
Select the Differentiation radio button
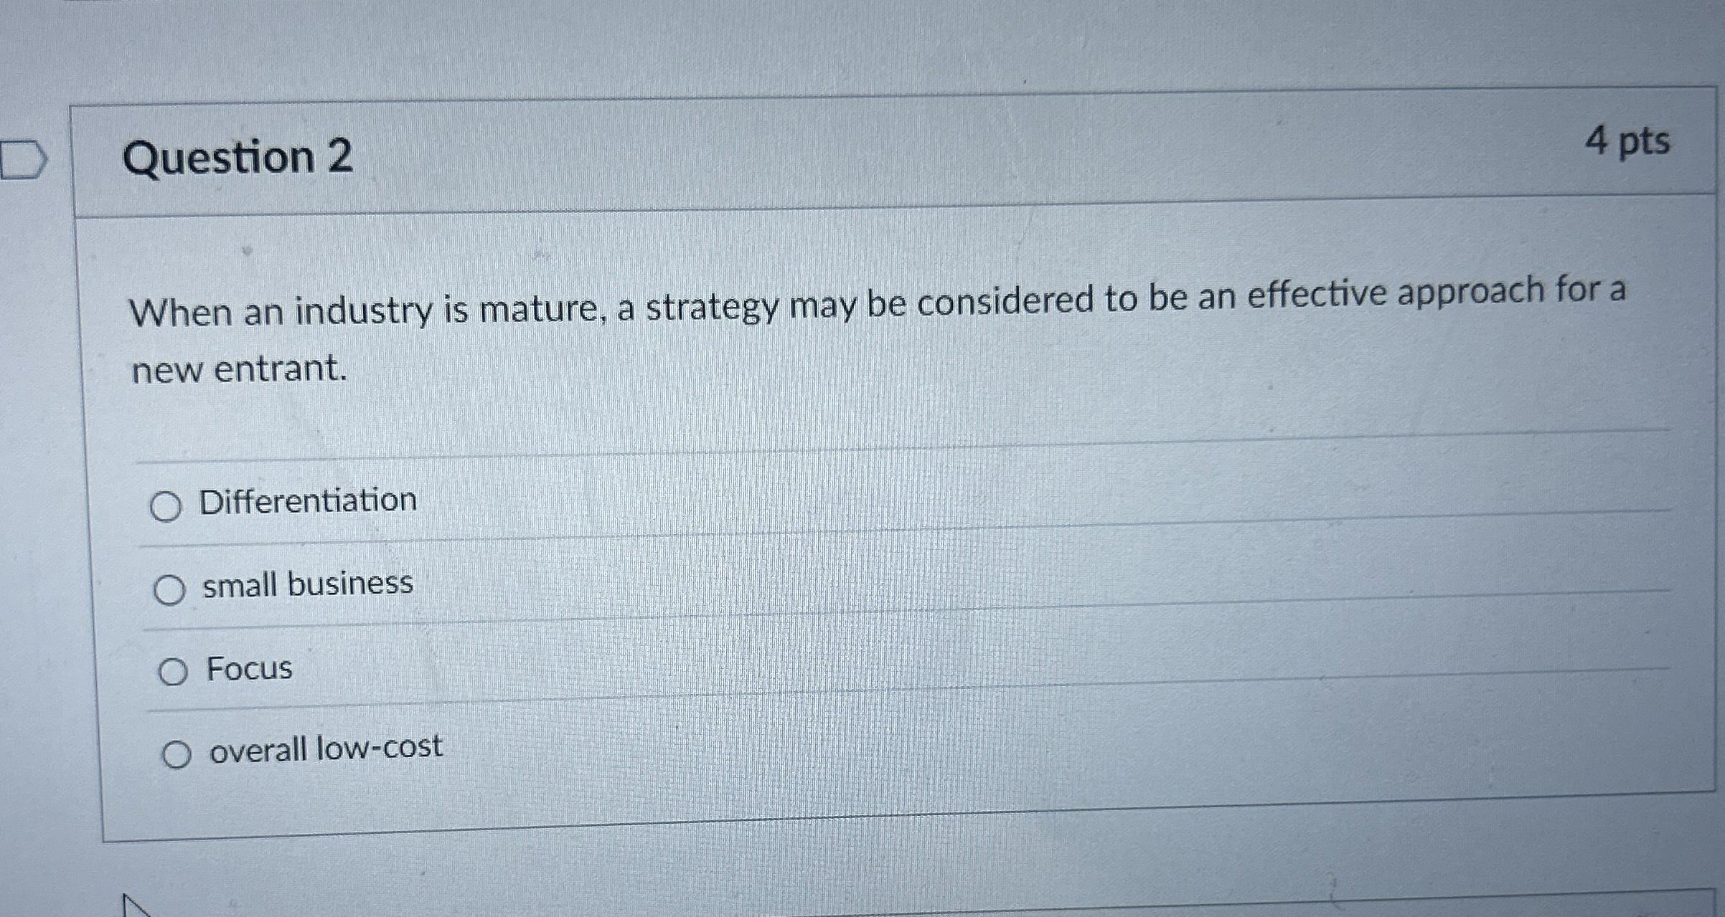pyautogui.click(x=168, y=504)
